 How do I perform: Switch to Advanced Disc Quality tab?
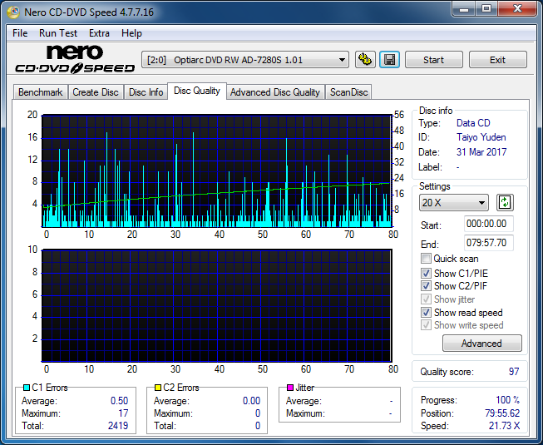274,92
